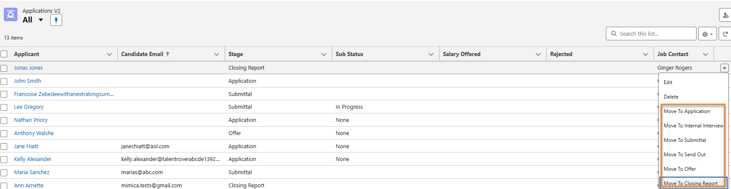
Task: Choose Move To Internal Interview option
Action: pyautogui.click(x=693, y=126)
